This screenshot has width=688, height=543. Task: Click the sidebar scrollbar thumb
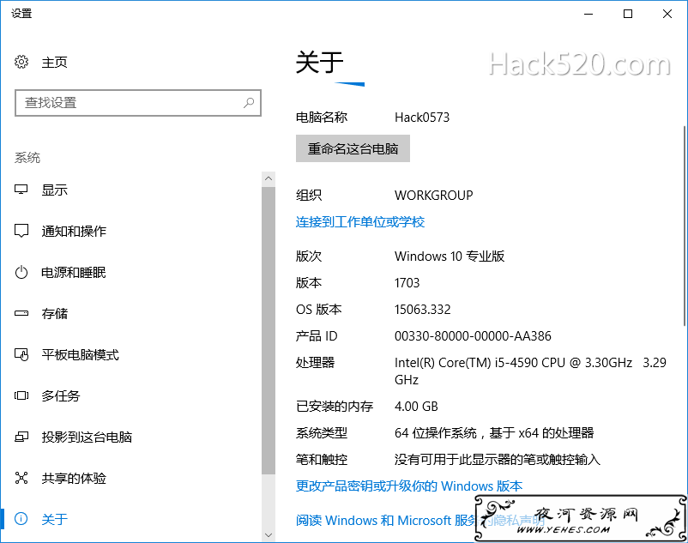click(269, 330)
